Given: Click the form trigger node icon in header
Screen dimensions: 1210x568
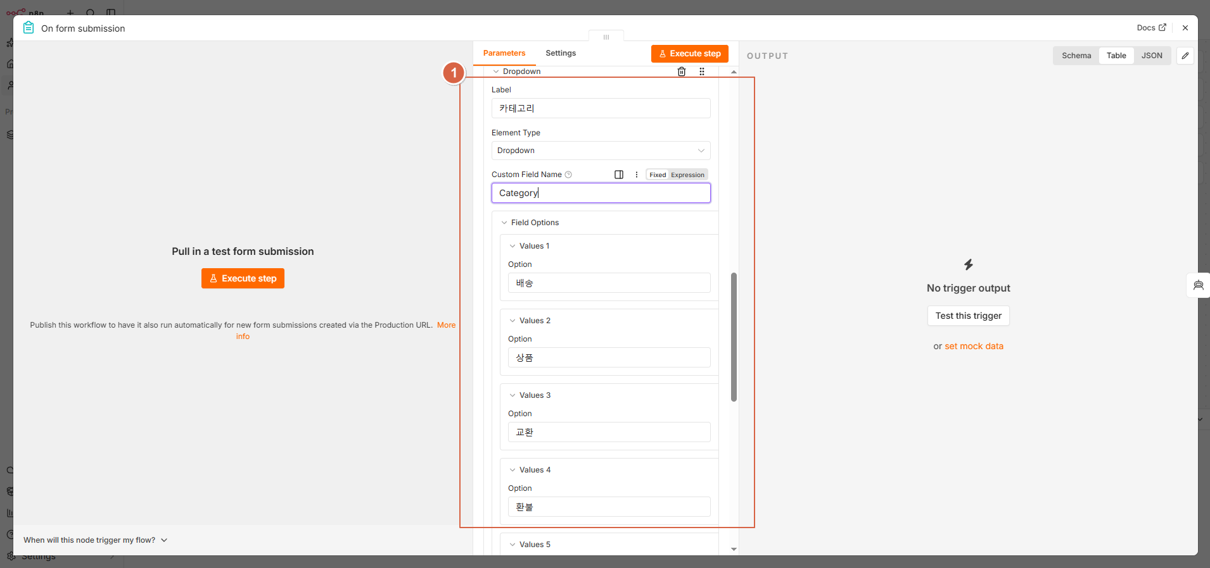Looking at the screenshot, I should coord(29,28).
